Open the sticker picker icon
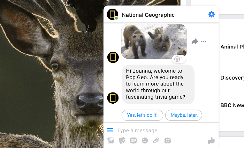 pos(122,141)
